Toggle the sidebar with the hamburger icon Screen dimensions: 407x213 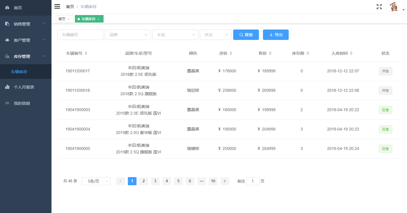pyautogui.click(x=57, y=6)
